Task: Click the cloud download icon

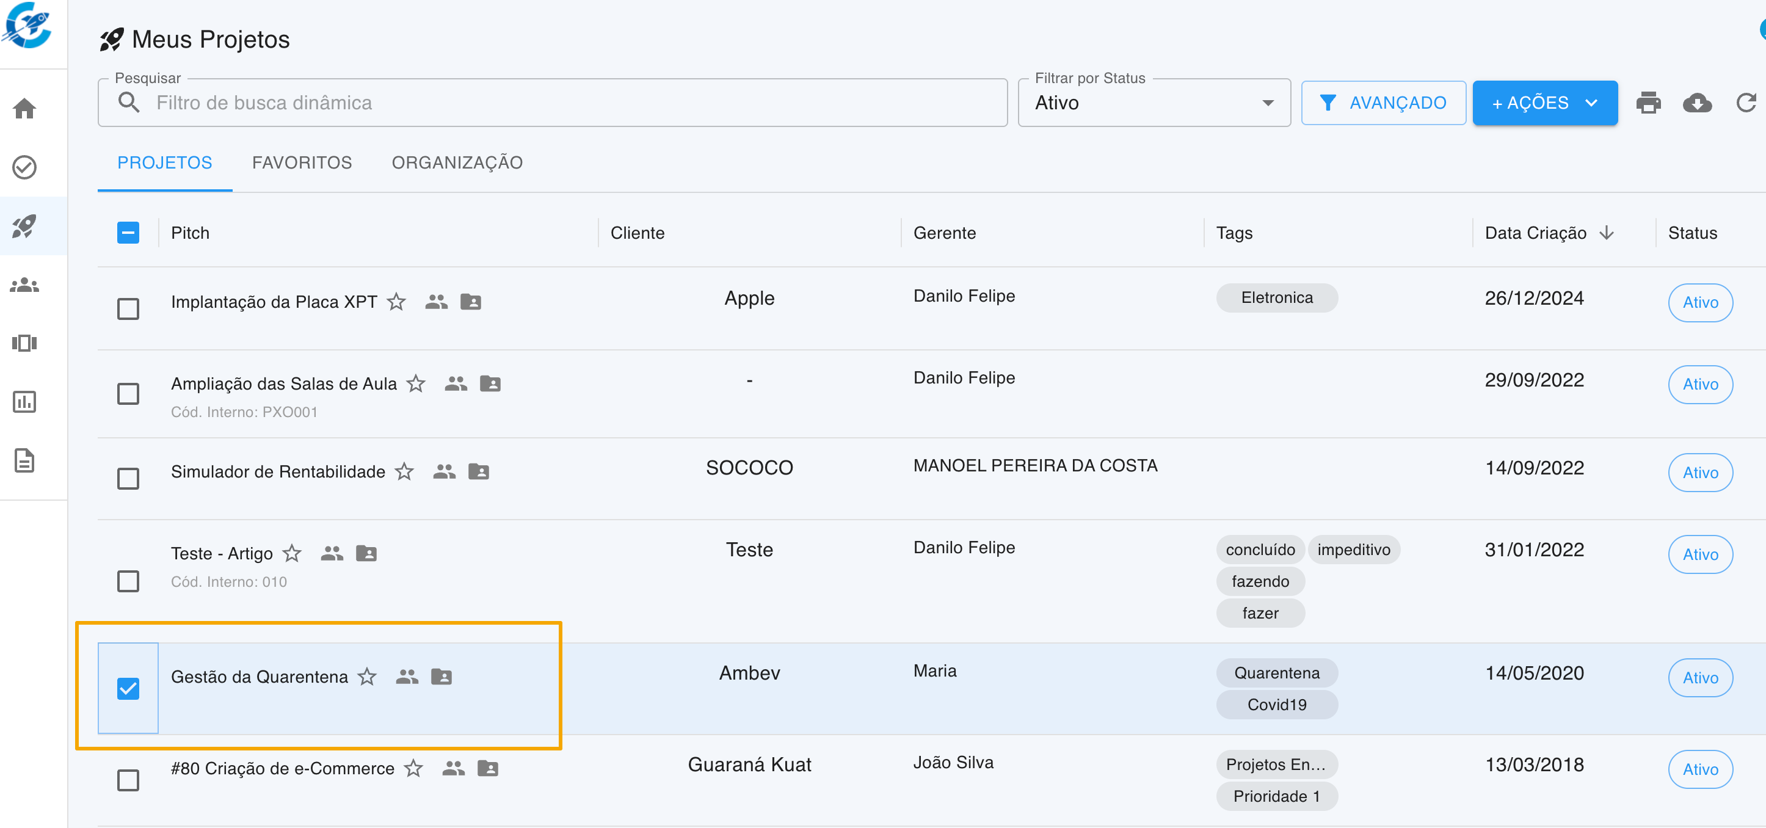Action: tap(1697, 103)
